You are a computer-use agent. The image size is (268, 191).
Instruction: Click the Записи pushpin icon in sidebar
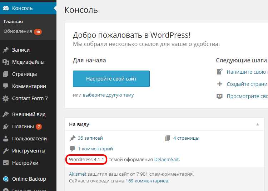[6, 50]
